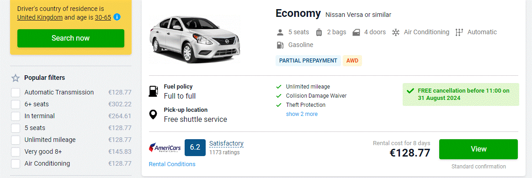532x178 pixels.
Task: Click the map pin Pick-up location icon
Action: tap(154, 114)
